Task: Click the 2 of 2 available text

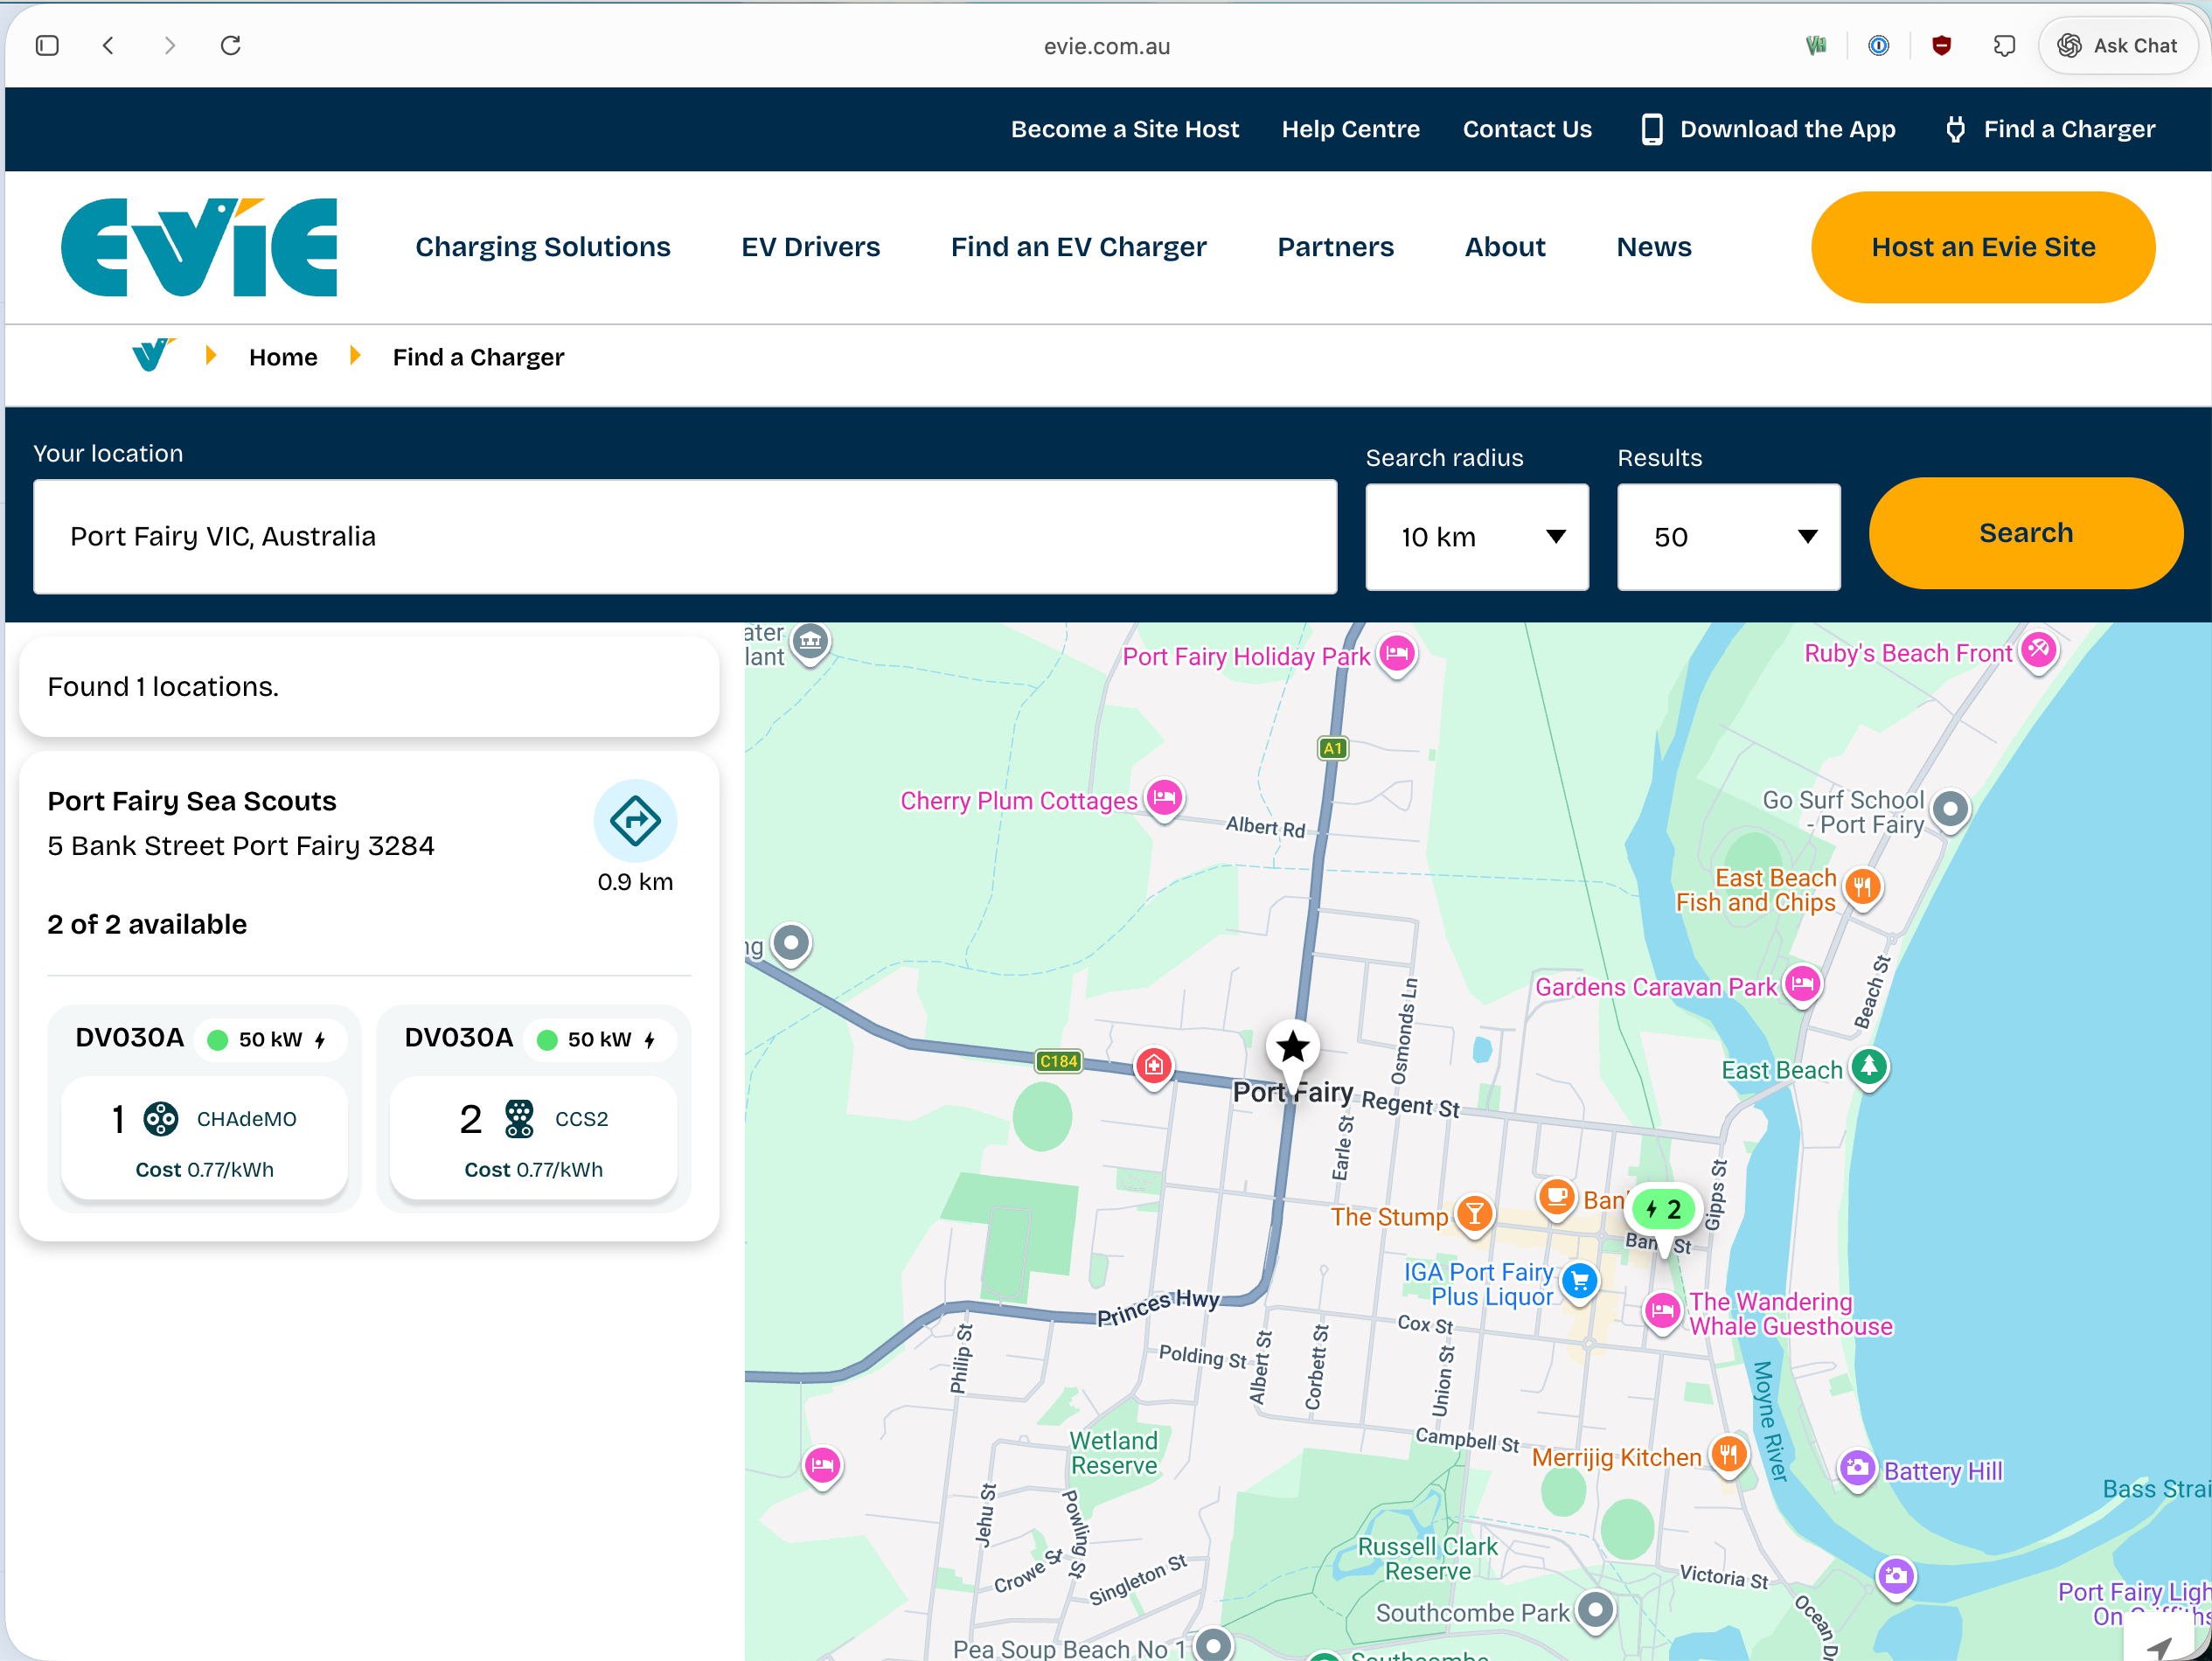Action: point(147,924)
